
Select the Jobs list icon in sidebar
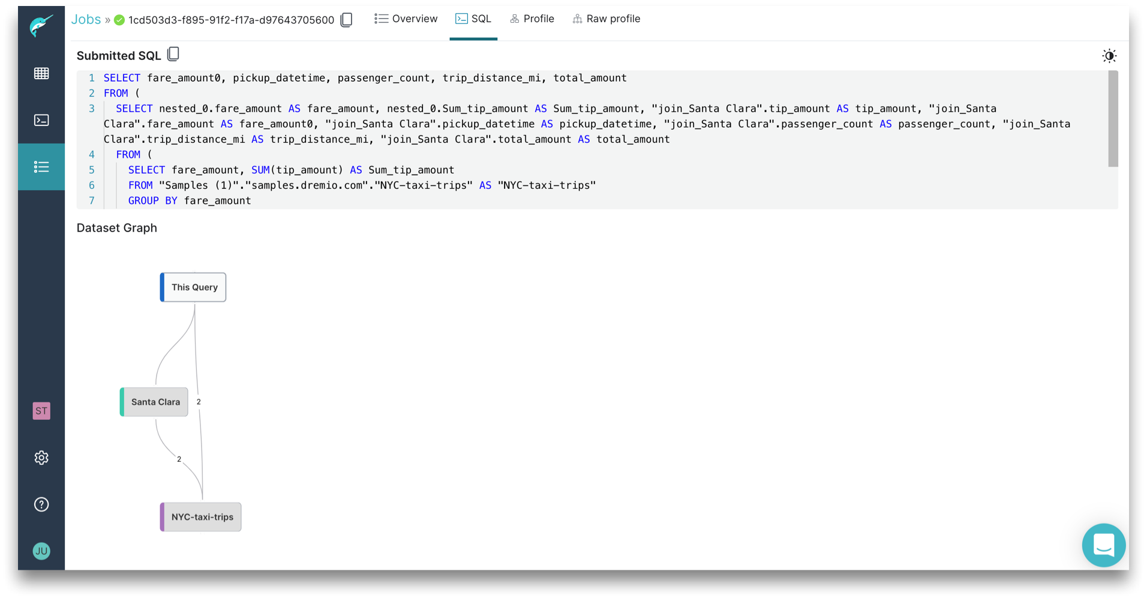click(41, 167)
